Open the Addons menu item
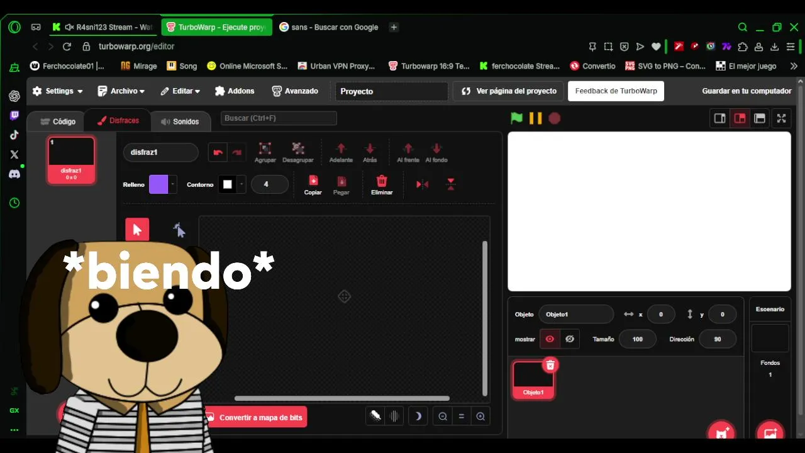Image resolution: width=805 pixels, height=453 pixels. (235, 91)
